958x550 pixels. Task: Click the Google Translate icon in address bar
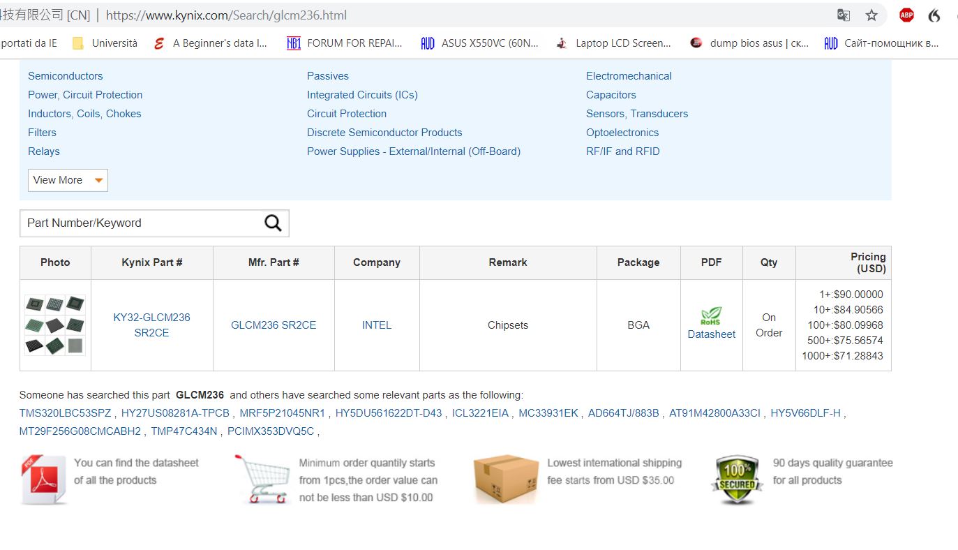844,15
